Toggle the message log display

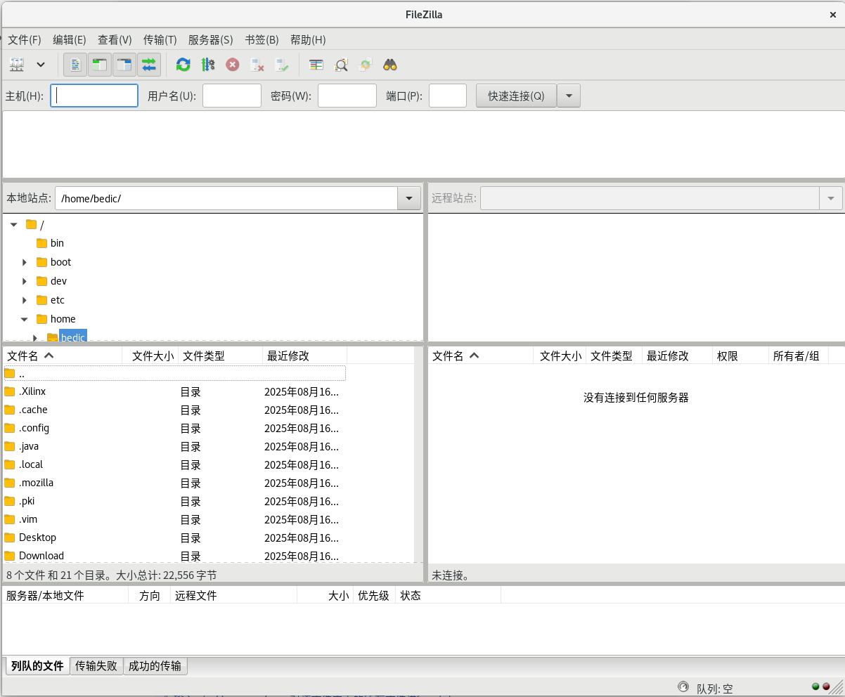point(75,64)
